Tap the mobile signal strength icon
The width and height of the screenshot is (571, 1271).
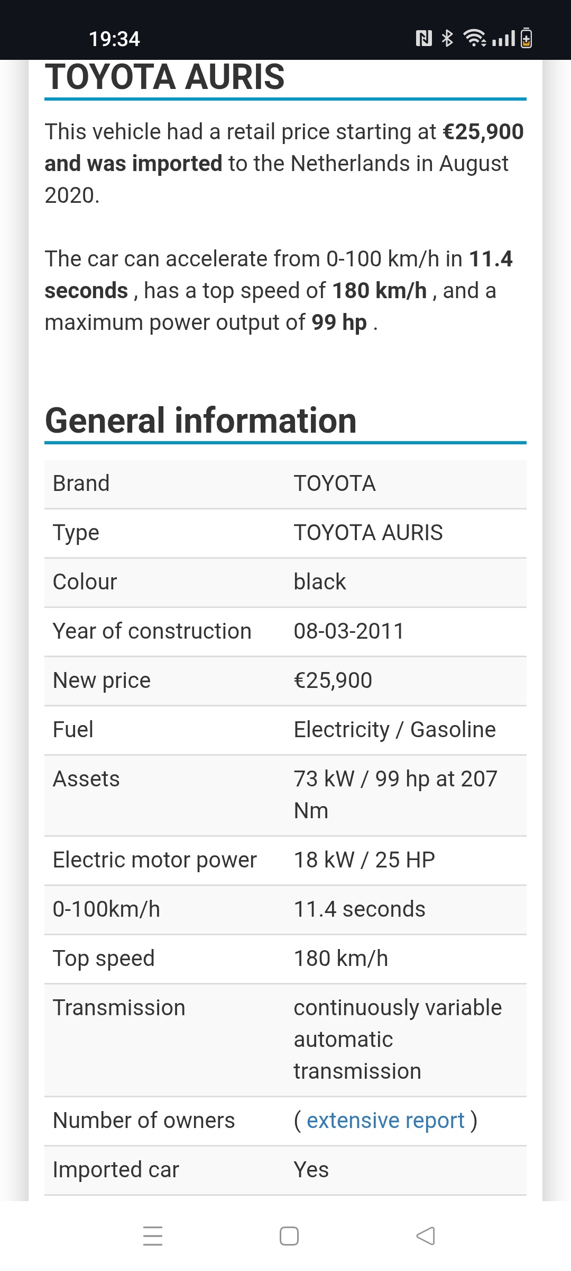click(503, 38)
